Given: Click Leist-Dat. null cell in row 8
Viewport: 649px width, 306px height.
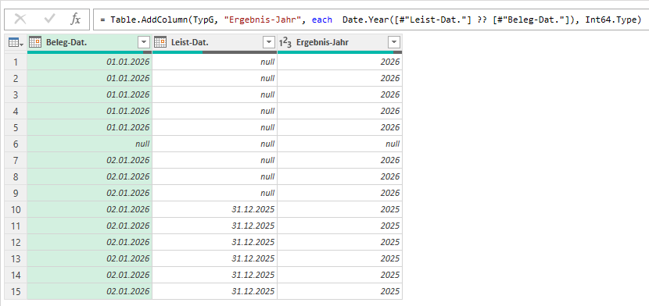Looking at the screenshot, I should [x=215, y=176].
